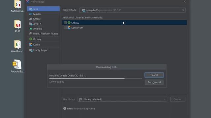
Task: Open the Project SDK dropdown
Action: [133, 10]
